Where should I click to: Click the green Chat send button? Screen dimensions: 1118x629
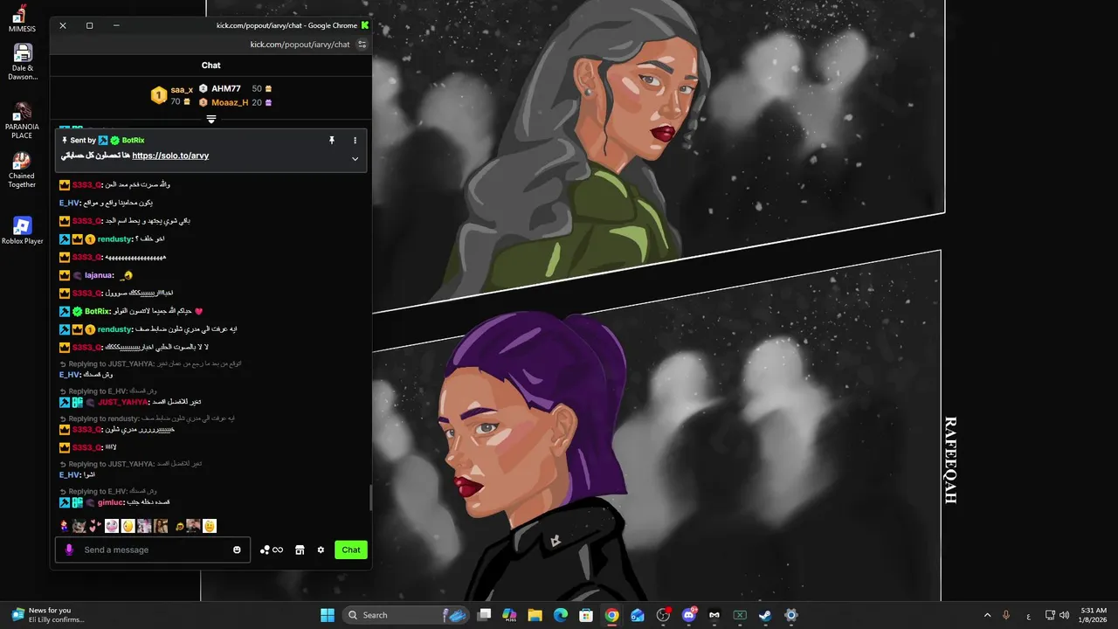point(351,550)
